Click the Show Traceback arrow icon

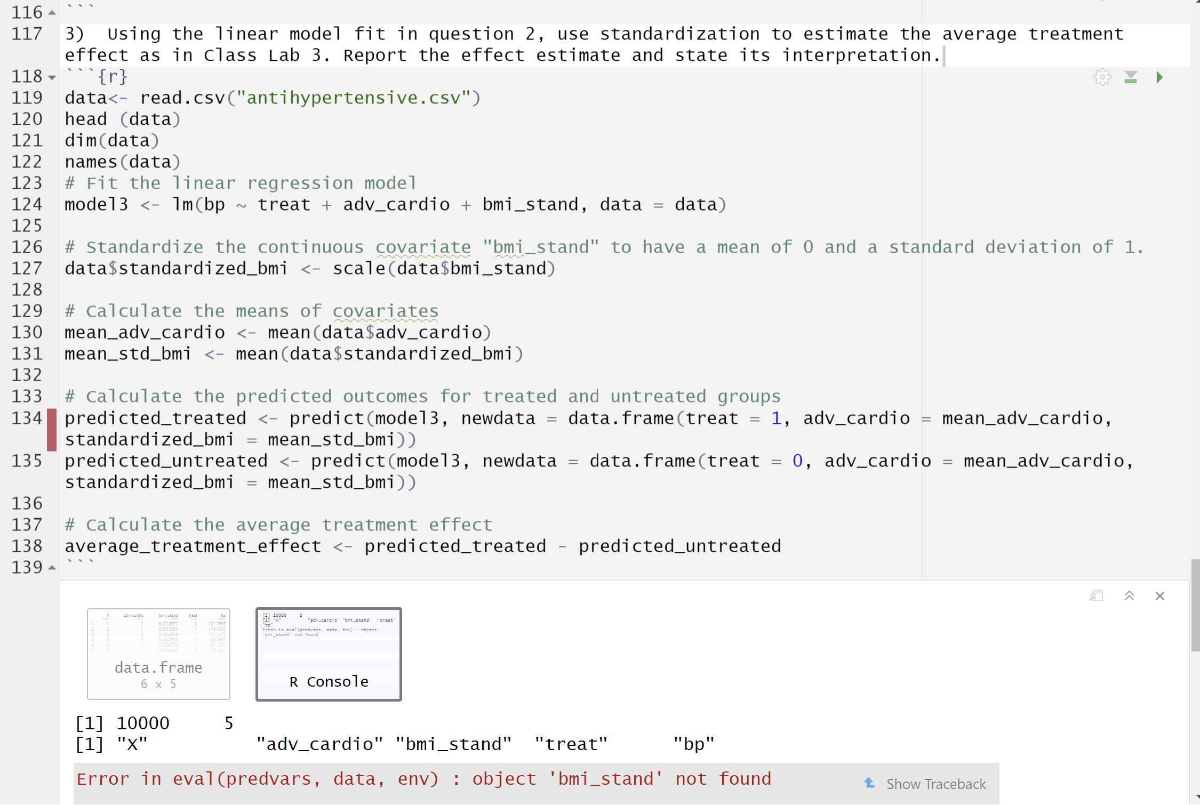click(869, 783)
